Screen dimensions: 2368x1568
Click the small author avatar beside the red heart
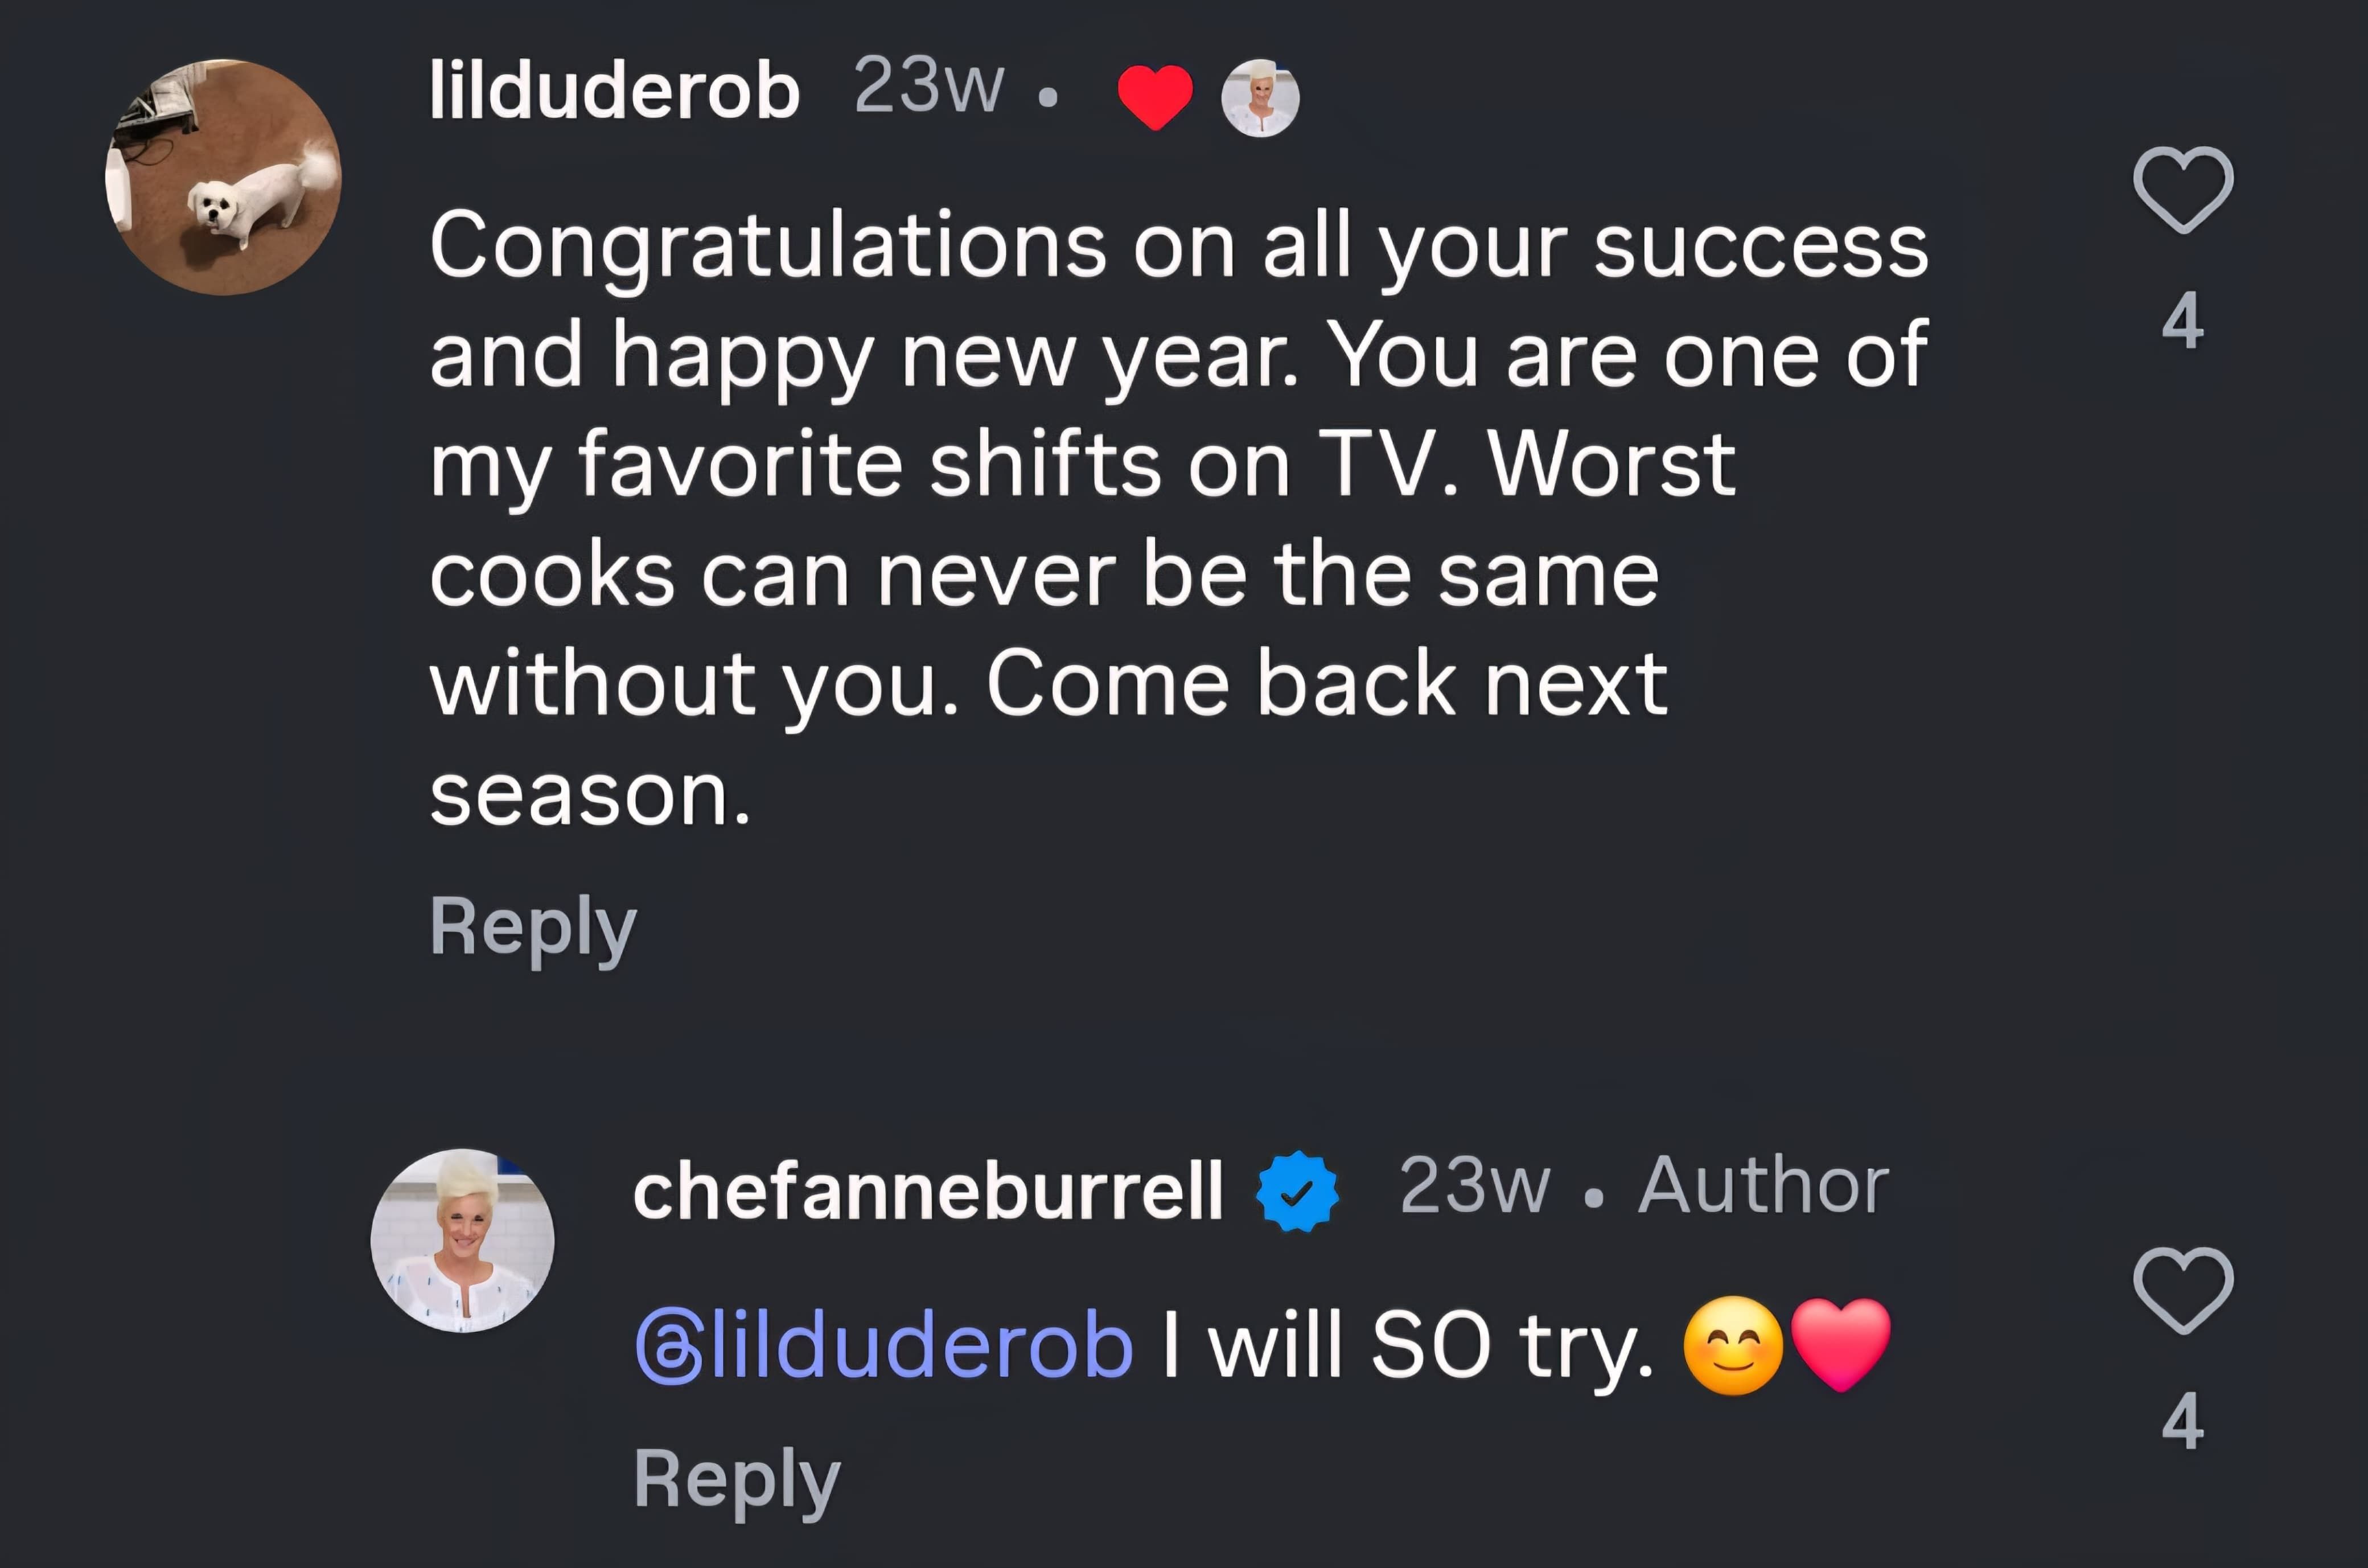1260,98
